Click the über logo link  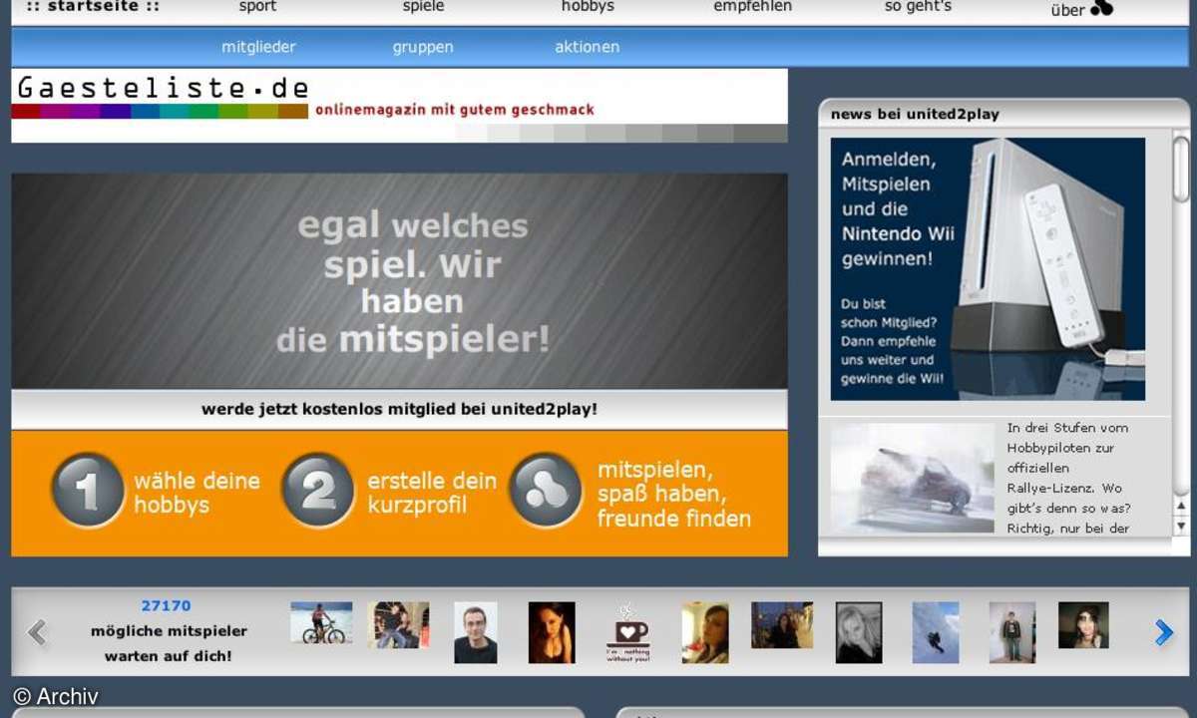click(1082, 9)
